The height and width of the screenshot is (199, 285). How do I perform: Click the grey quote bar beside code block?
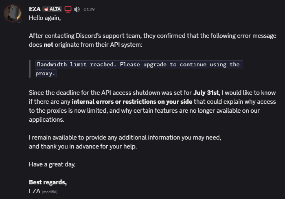30,69
